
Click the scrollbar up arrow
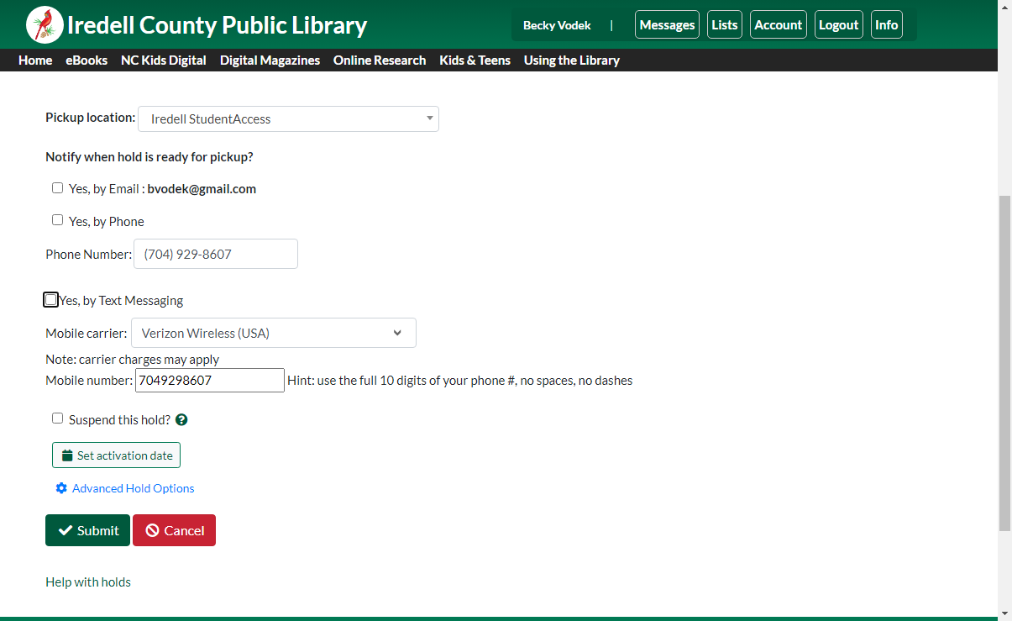[1004, 7]
